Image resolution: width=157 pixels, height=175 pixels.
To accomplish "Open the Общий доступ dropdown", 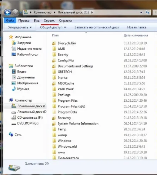I will [53, 27].
